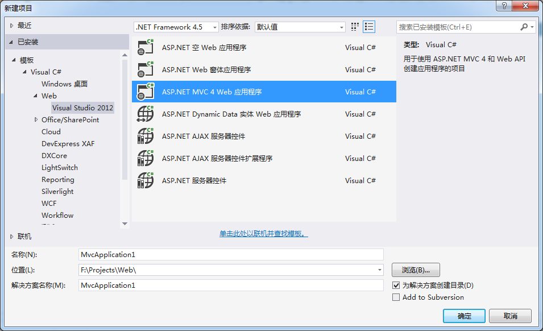This screenshot has width=543, height=331.
Task: Switch to medium icons list view
Action: click(369, 27)
